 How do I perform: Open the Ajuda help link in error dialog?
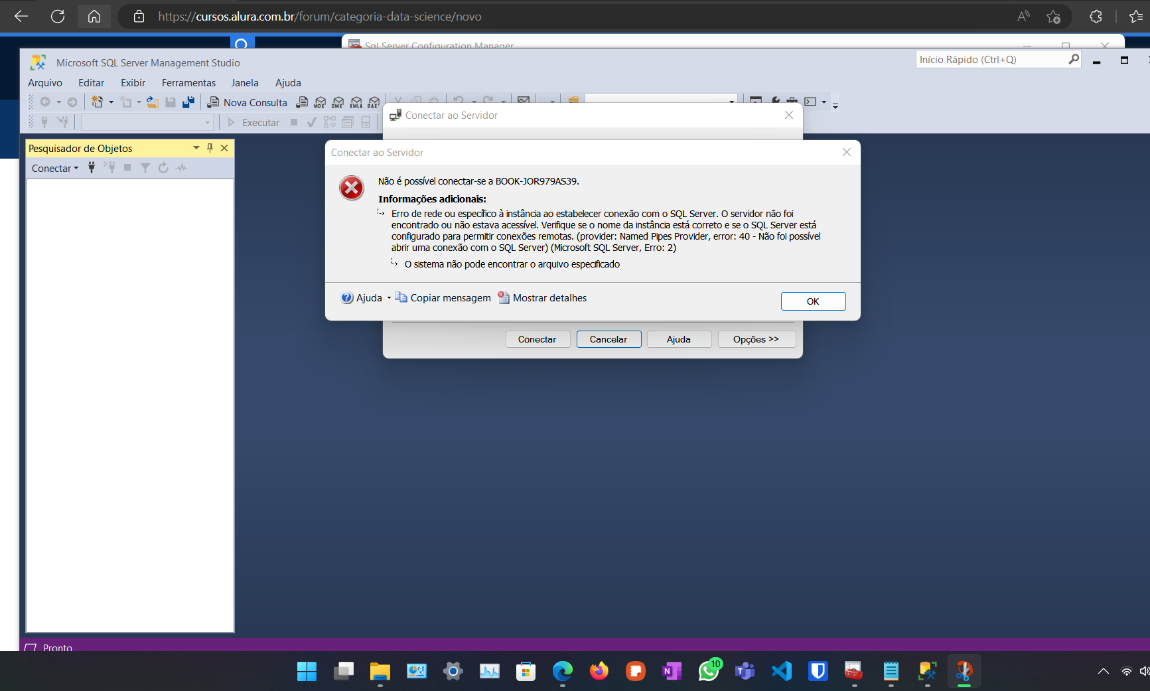(x=362, y=298)
